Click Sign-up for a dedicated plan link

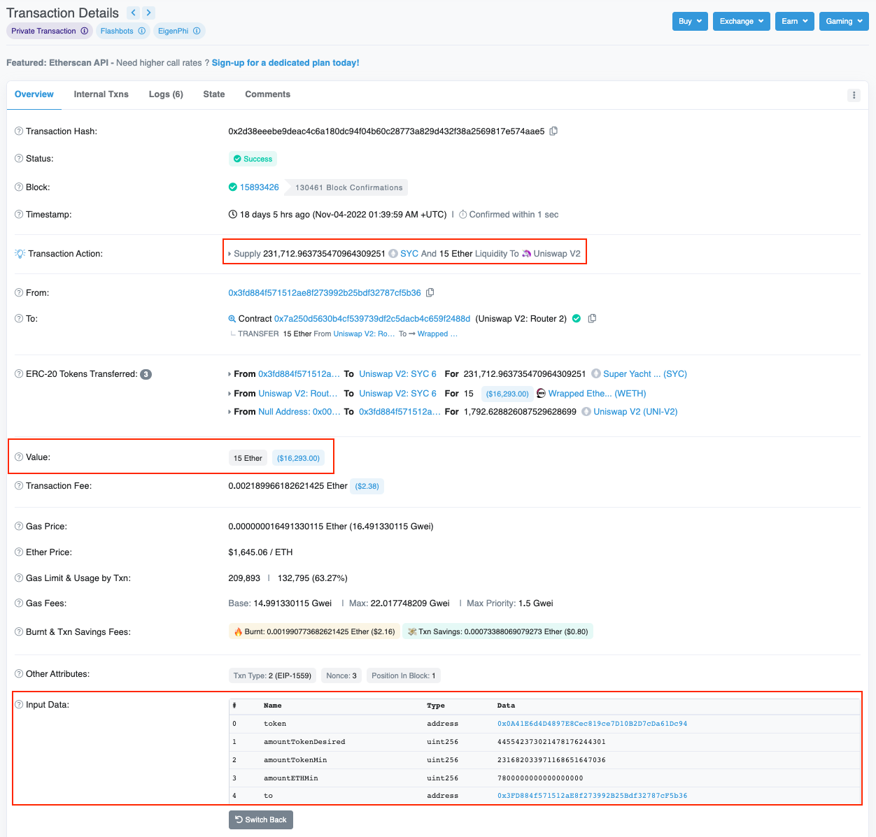point(285,63)
